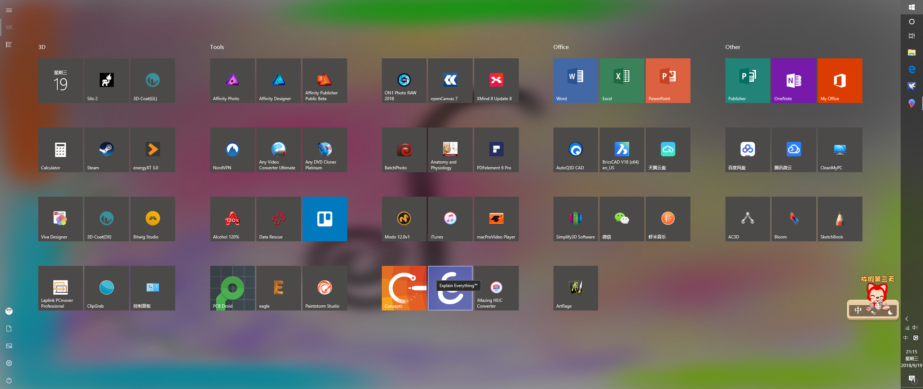
Task: Open iMazing HEIC Converter tile
Action: tap(496, 288)
